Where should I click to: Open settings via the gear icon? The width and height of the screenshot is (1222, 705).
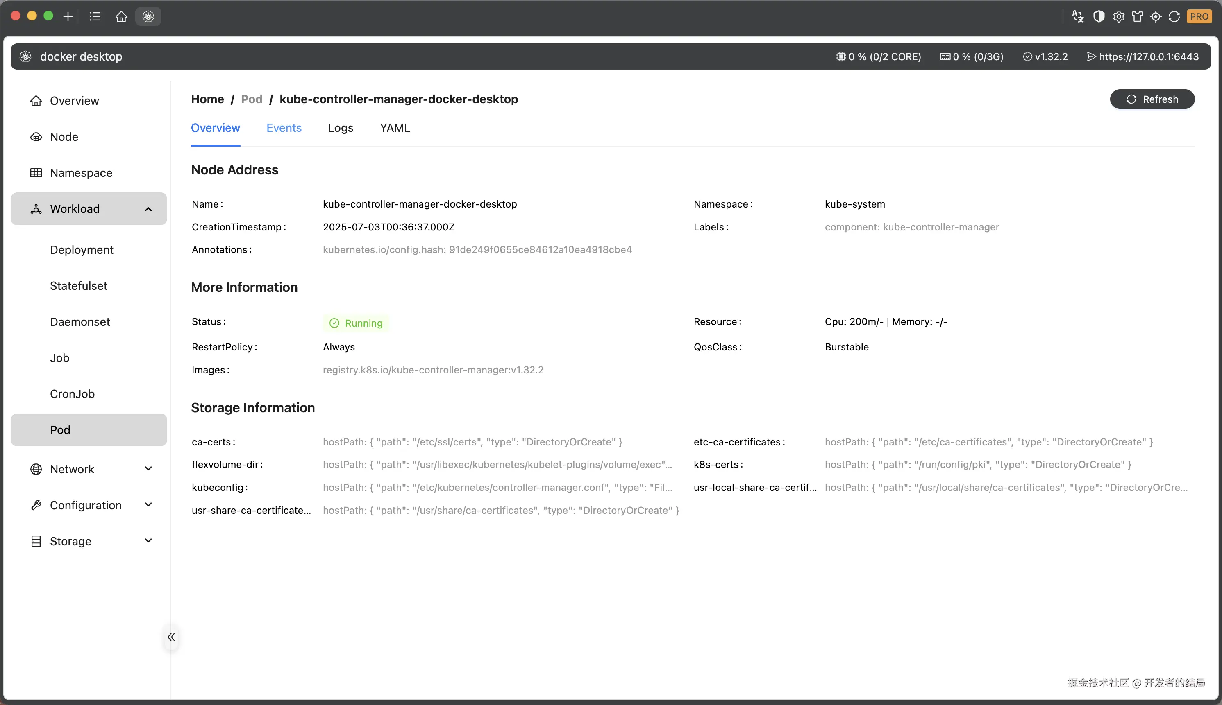[1118, 16]
